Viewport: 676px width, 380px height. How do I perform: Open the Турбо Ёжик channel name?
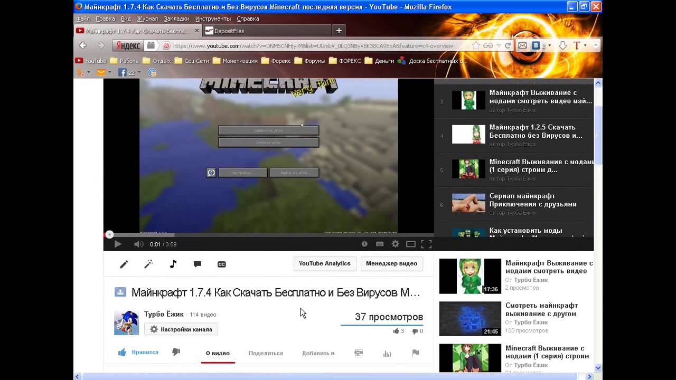pyautogui.click(x=164, y=314)
